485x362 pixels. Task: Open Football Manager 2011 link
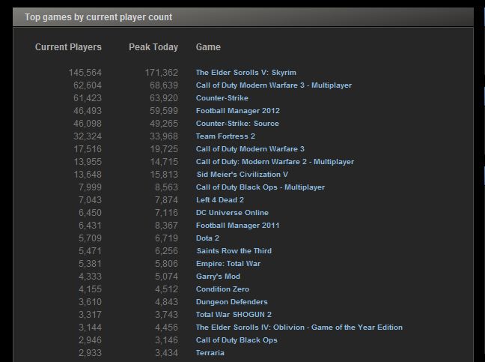tap(237, 225)
